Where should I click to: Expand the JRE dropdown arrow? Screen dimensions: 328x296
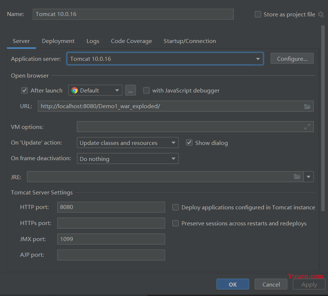[308, 177]
